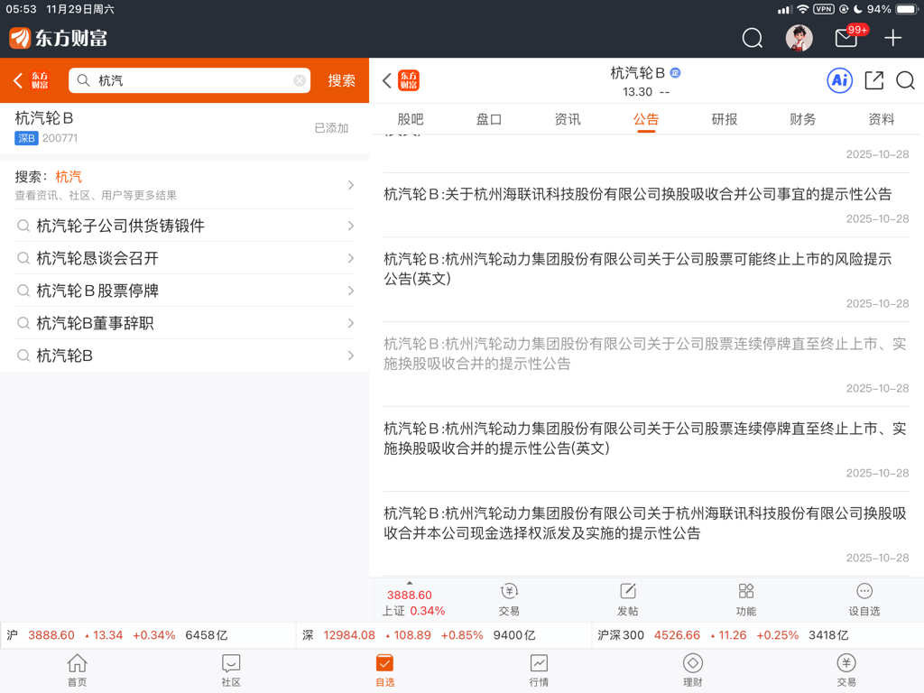This screenshot has width=924, height=693.
Task: Select suggestion 杭汽轮恳谈会召开
Action: tap(184, 258)
